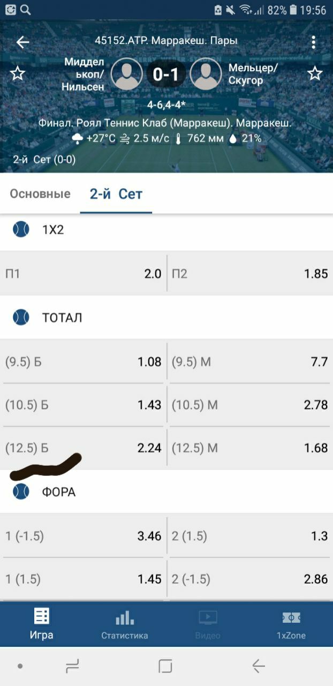This screenshot has height=686, width=333.
Task: Switch to the Основные tab
Action: coord(40,193)
